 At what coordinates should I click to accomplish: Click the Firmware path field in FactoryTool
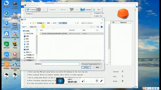[x=62, y=14]
